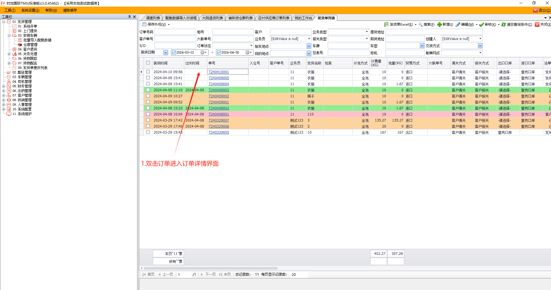Click the 审核 green checkmark icon
This screenshot has width=551, height=290.
point(481,24)
